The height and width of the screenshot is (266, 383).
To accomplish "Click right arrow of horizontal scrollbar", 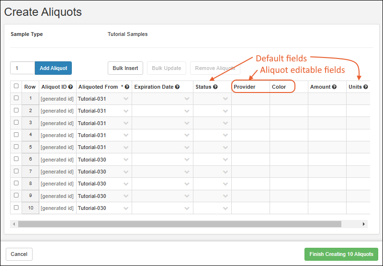I will point(364,224).
